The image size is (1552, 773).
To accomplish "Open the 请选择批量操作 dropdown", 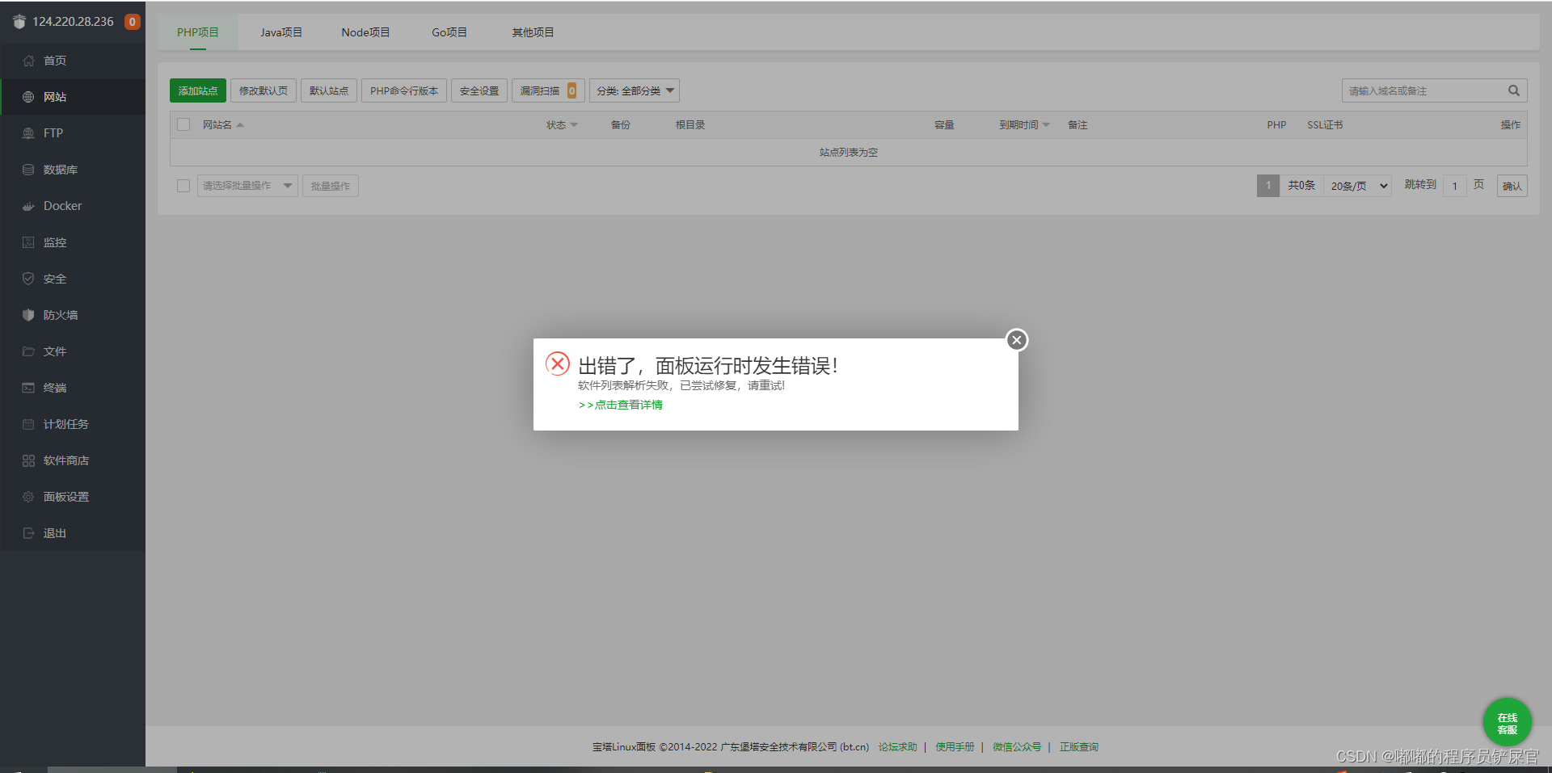I will click(x=247, y=186).
